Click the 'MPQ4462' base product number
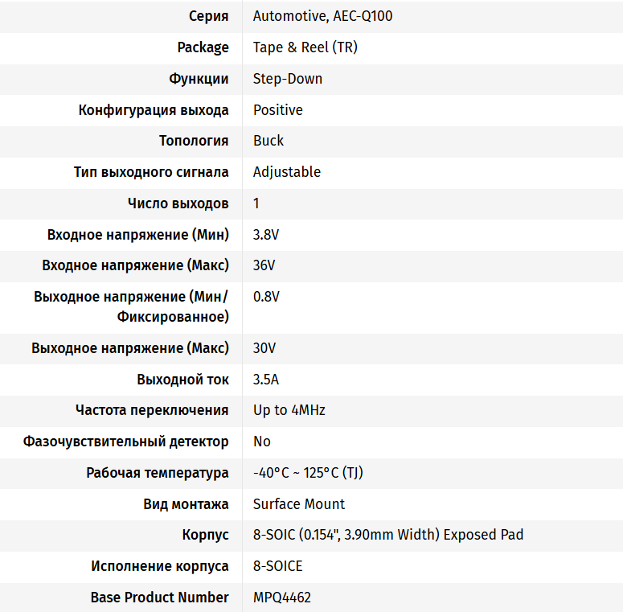 [x=282, y=598]
